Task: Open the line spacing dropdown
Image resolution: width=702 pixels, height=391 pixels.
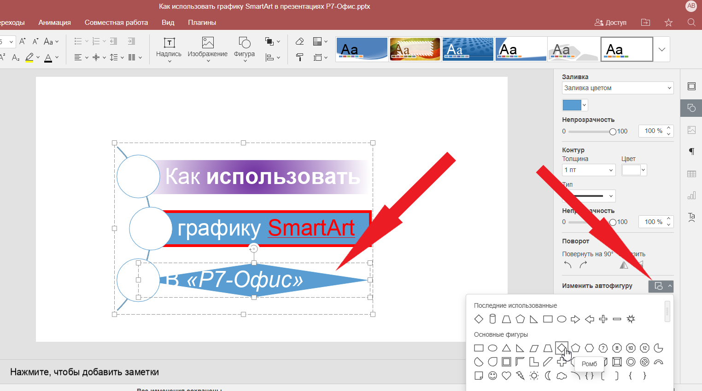Action: [x=117, y=57]
